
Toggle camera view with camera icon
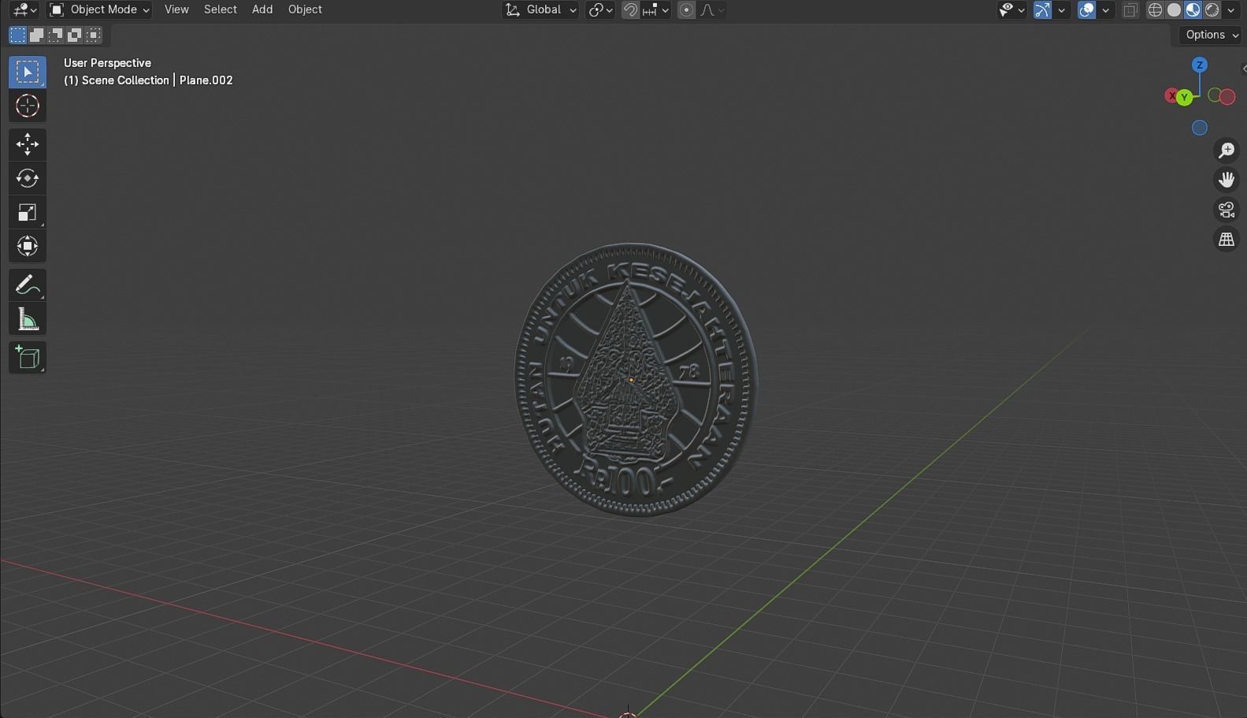[x=1227, y=210]
